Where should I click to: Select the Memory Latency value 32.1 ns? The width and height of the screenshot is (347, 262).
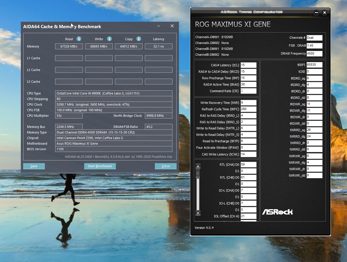158,46
